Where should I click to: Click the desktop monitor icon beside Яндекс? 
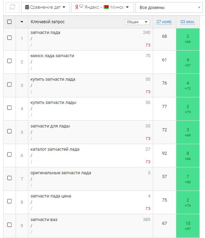pos(81,6)
